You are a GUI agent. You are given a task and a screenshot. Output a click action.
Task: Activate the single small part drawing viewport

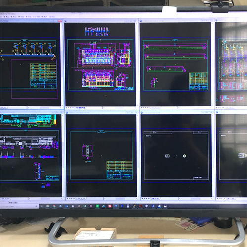[x=102, y=156]
